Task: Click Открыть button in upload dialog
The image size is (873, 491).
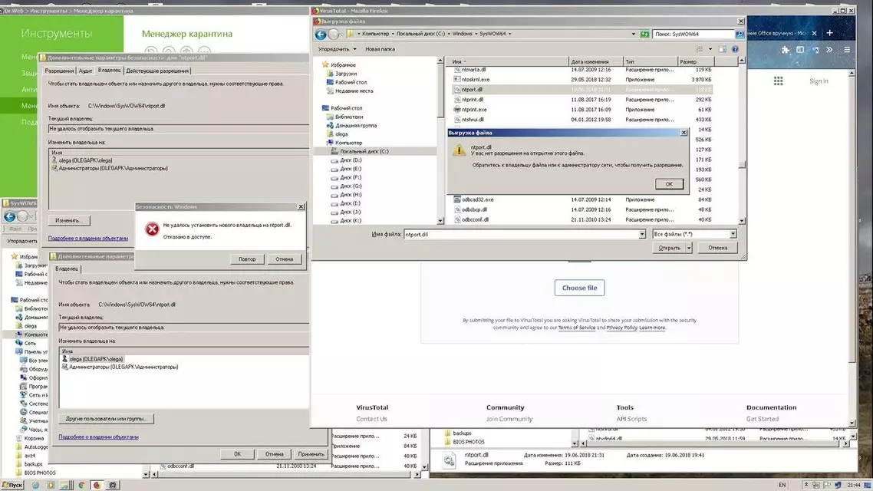Action: coord(669,248)
